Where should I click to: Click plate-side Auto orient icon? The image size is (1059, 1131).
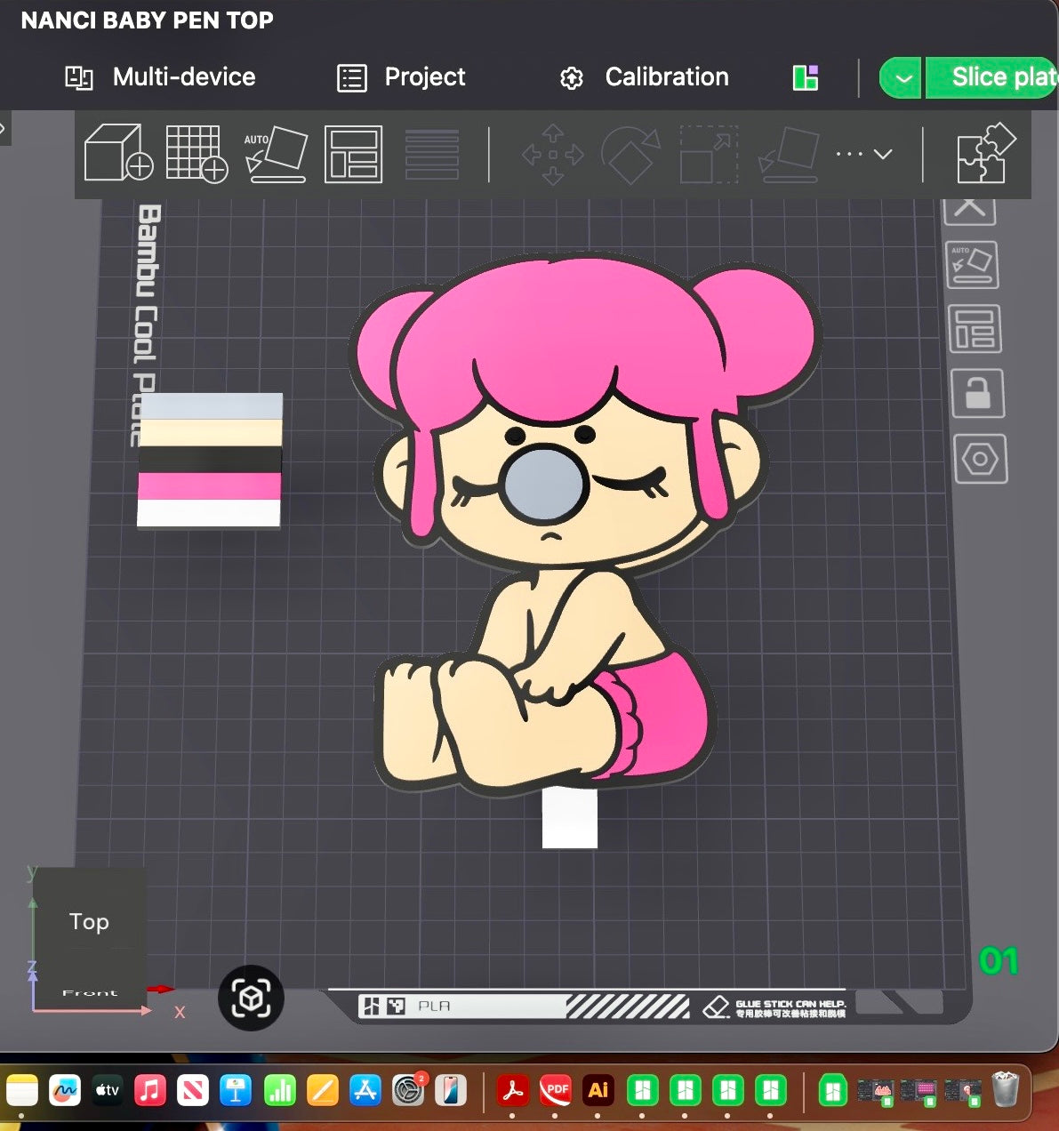click(x=971, y=265)
